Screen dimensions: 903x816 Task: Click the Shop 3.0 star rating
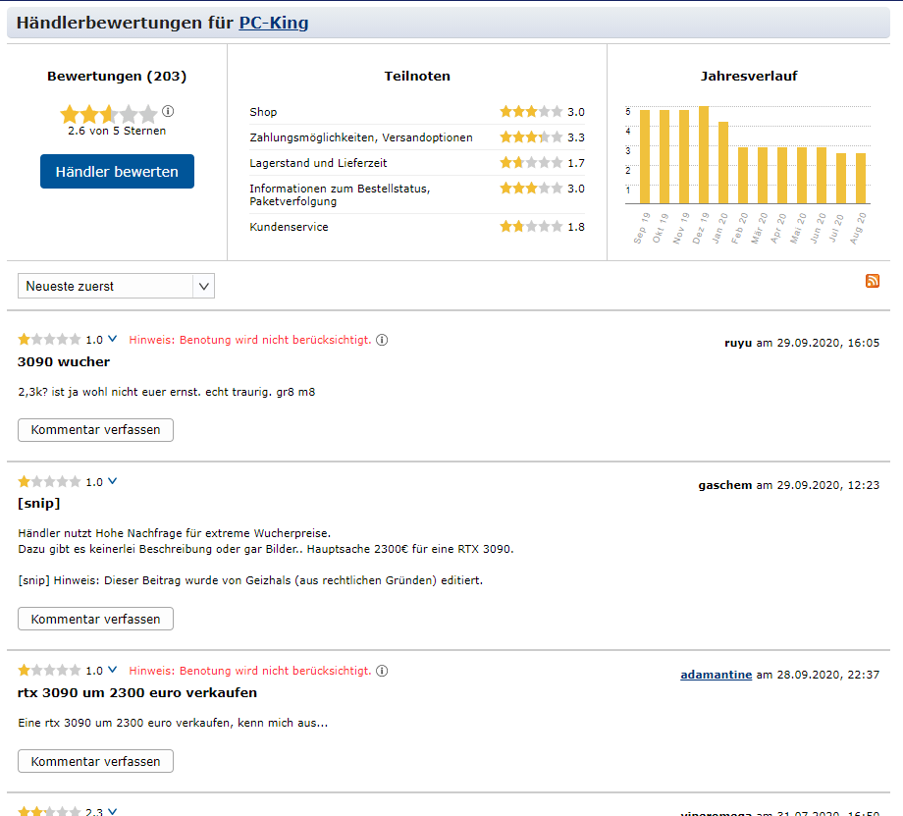[531, 111]
